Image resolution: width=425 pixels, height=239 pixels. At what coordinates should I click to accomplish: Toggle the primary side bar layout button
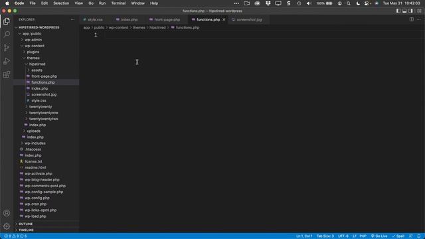tap(398, 11)
